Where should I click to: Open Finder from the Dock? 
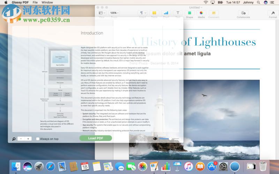tap(16, 167)
